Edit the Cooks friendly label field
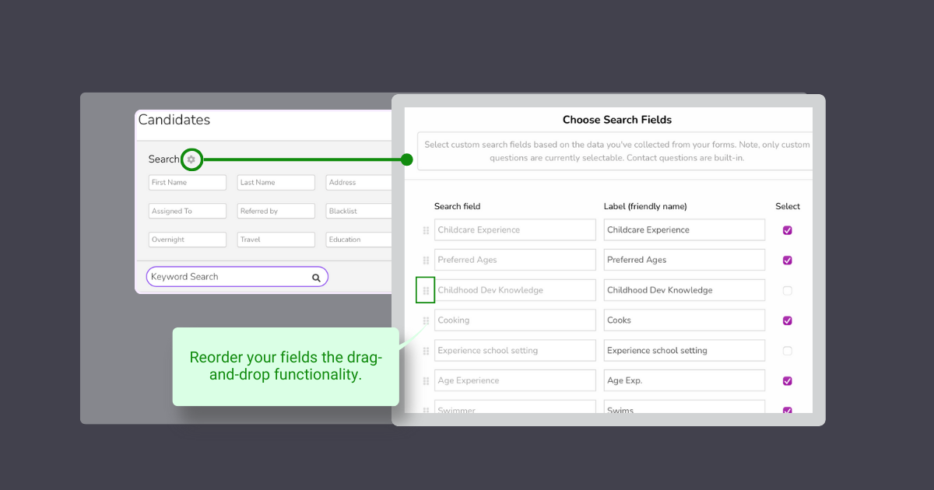The height and width of the screenshot is (490, 934). [683, 320]
